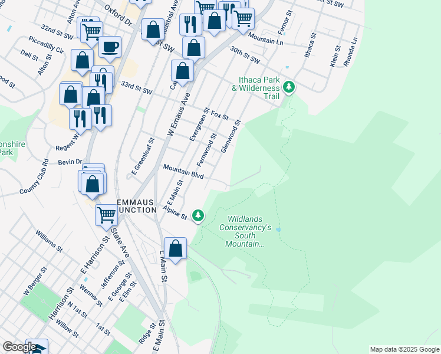Select the shopping bag marker near Bevin Dr
The width and height of the screenshot is (441, 354).
click(x=92, y=185)
